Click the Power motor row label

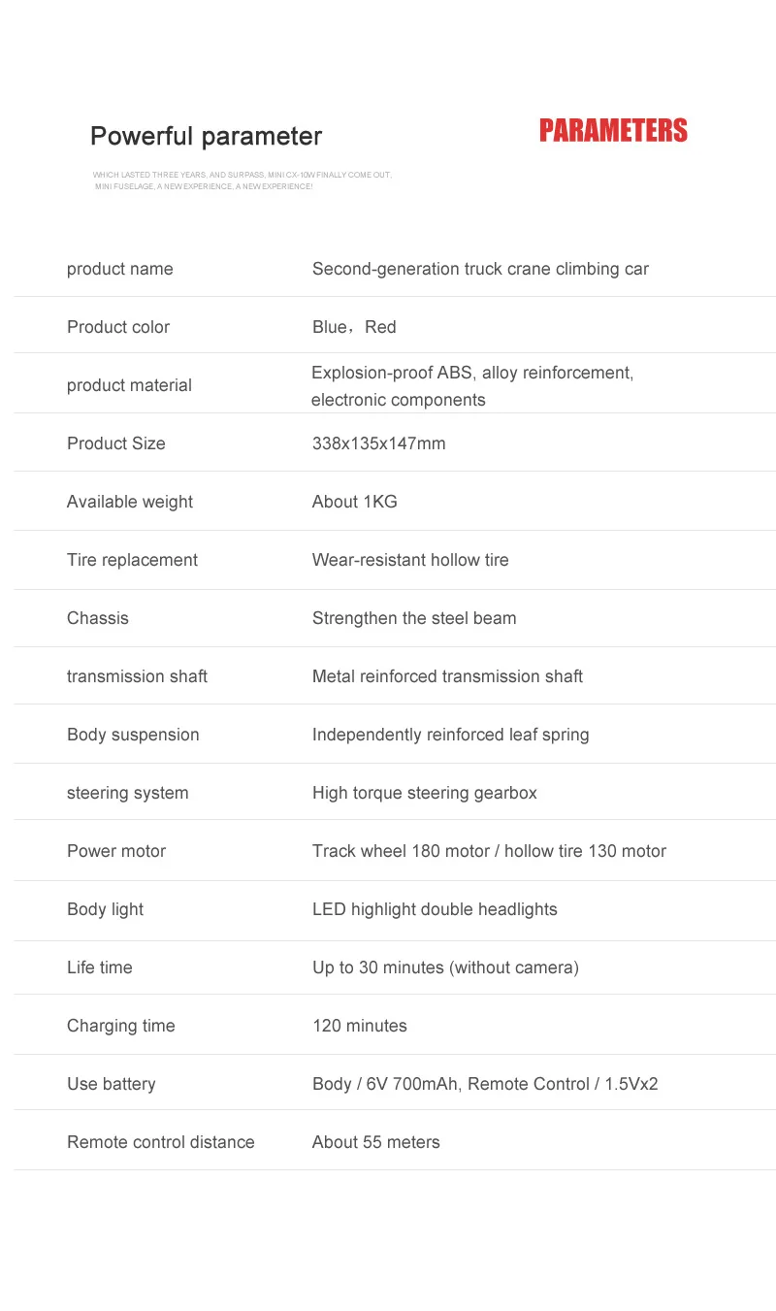[x=116, y=851]
